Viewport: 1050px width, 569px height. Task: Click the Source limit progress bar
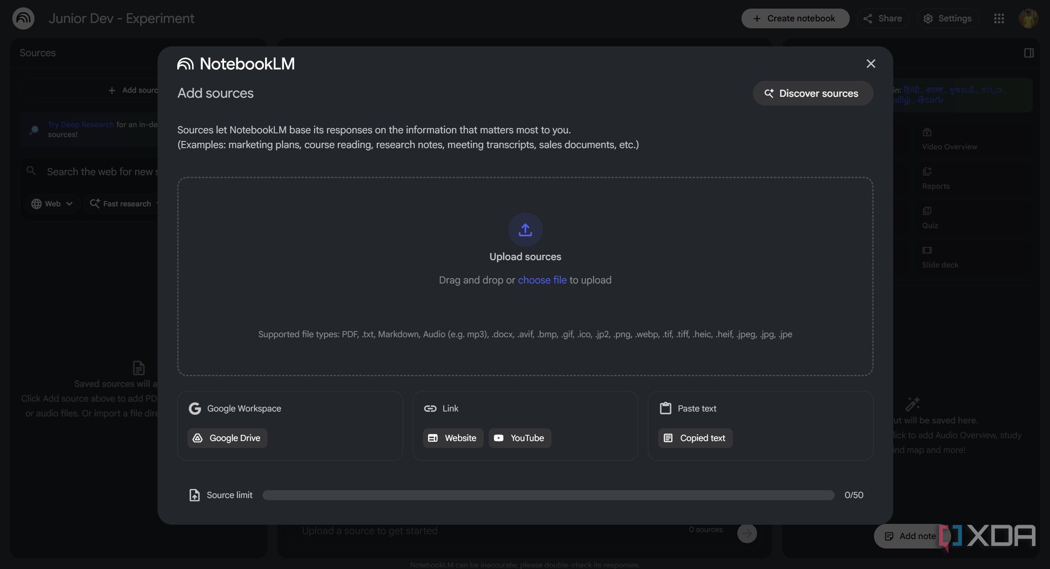[x=548, y=495]
